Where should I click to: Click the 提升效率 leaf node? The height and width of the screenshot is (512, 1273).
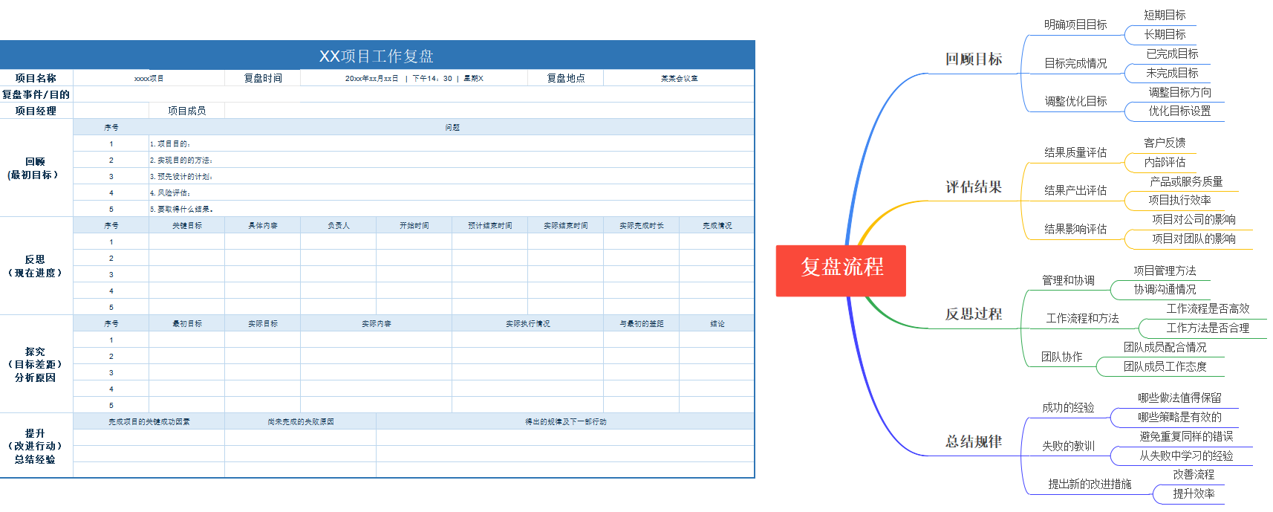tap(1193, 493)
